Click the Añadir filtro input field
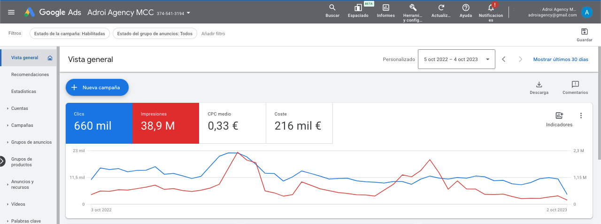 (213, 34)
